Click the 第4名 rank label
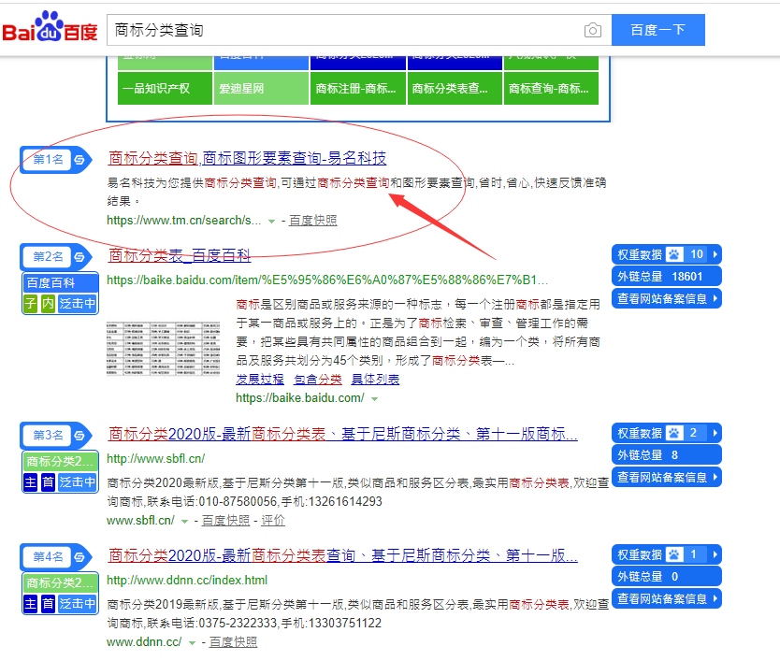This screenshot has height=661, width=780. pos(48,557)
